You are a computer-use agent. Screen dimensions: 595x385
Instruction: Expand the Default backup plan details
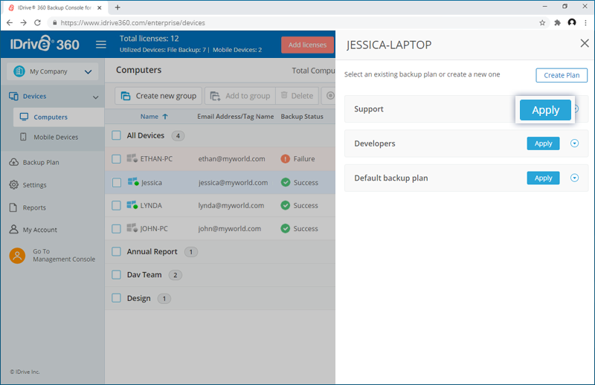pyautogui.click(x=574, y=178)
